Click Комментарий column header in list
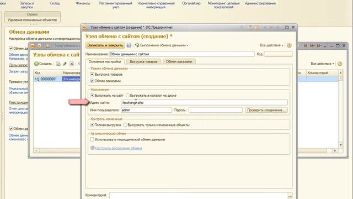 (x=322, y=73)
